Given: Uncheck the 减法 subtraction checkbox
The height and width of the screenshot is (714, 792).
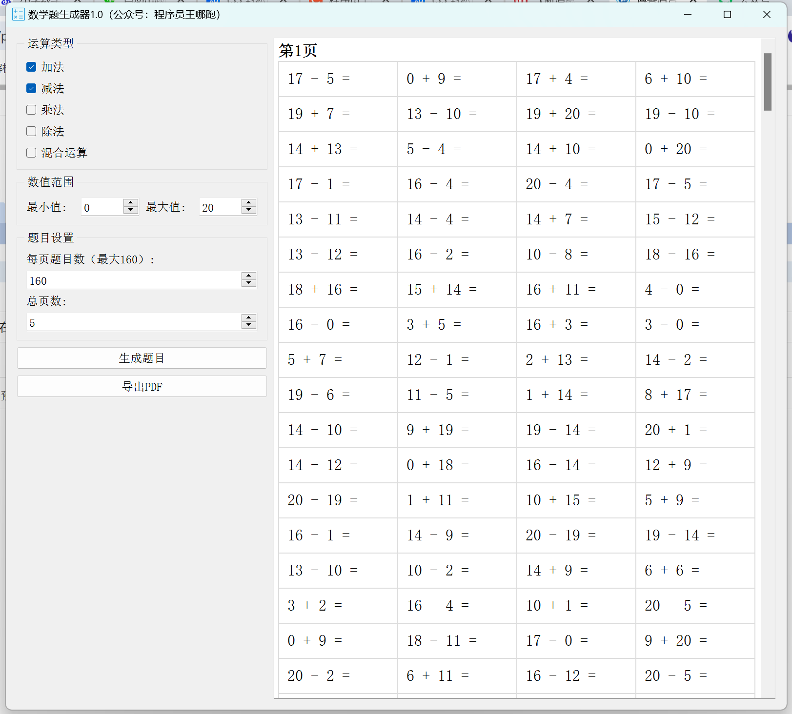Looking at the screenshot, I should coord(32,88).
